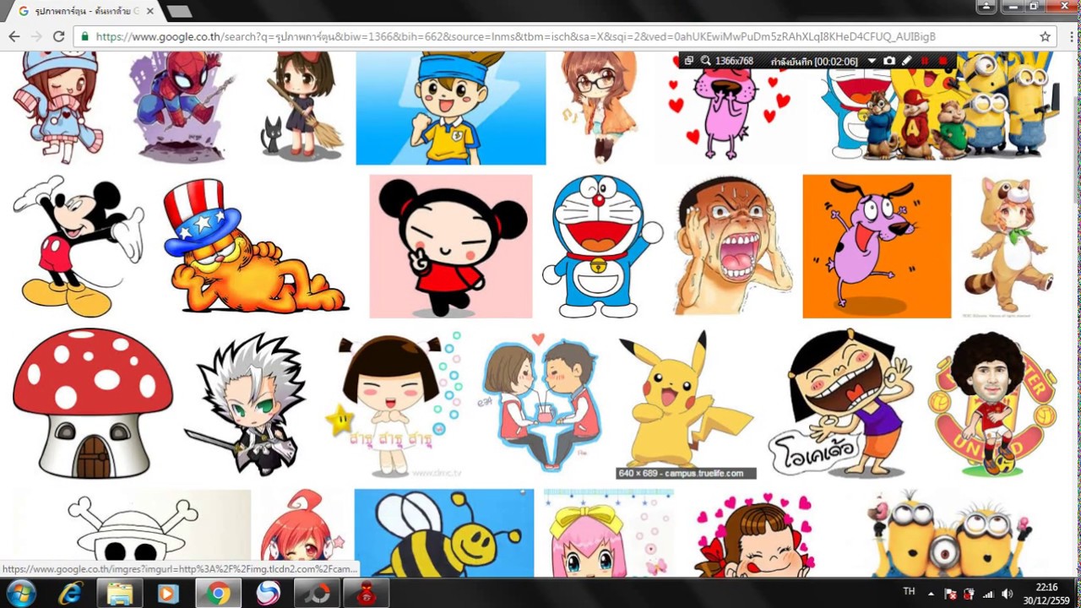1081x608 pixels.
Task: Open the Spider-Man chibi image
Action: (184, 107)
